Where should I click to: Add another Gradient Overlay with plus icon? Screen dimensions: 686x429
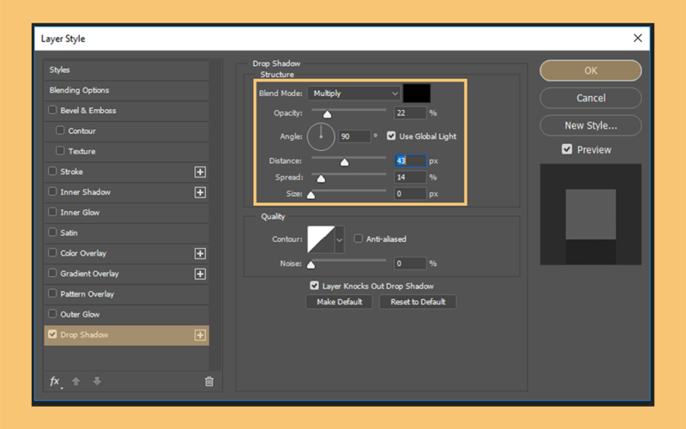pos(200,274)
